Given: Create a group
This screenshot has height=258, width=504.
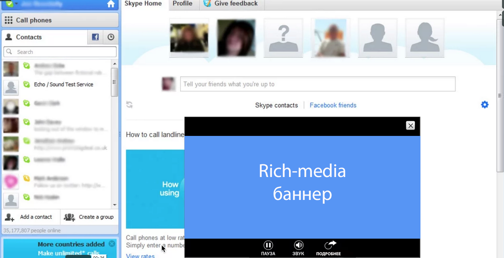Looking at the screenshot, I should (89, 217).
